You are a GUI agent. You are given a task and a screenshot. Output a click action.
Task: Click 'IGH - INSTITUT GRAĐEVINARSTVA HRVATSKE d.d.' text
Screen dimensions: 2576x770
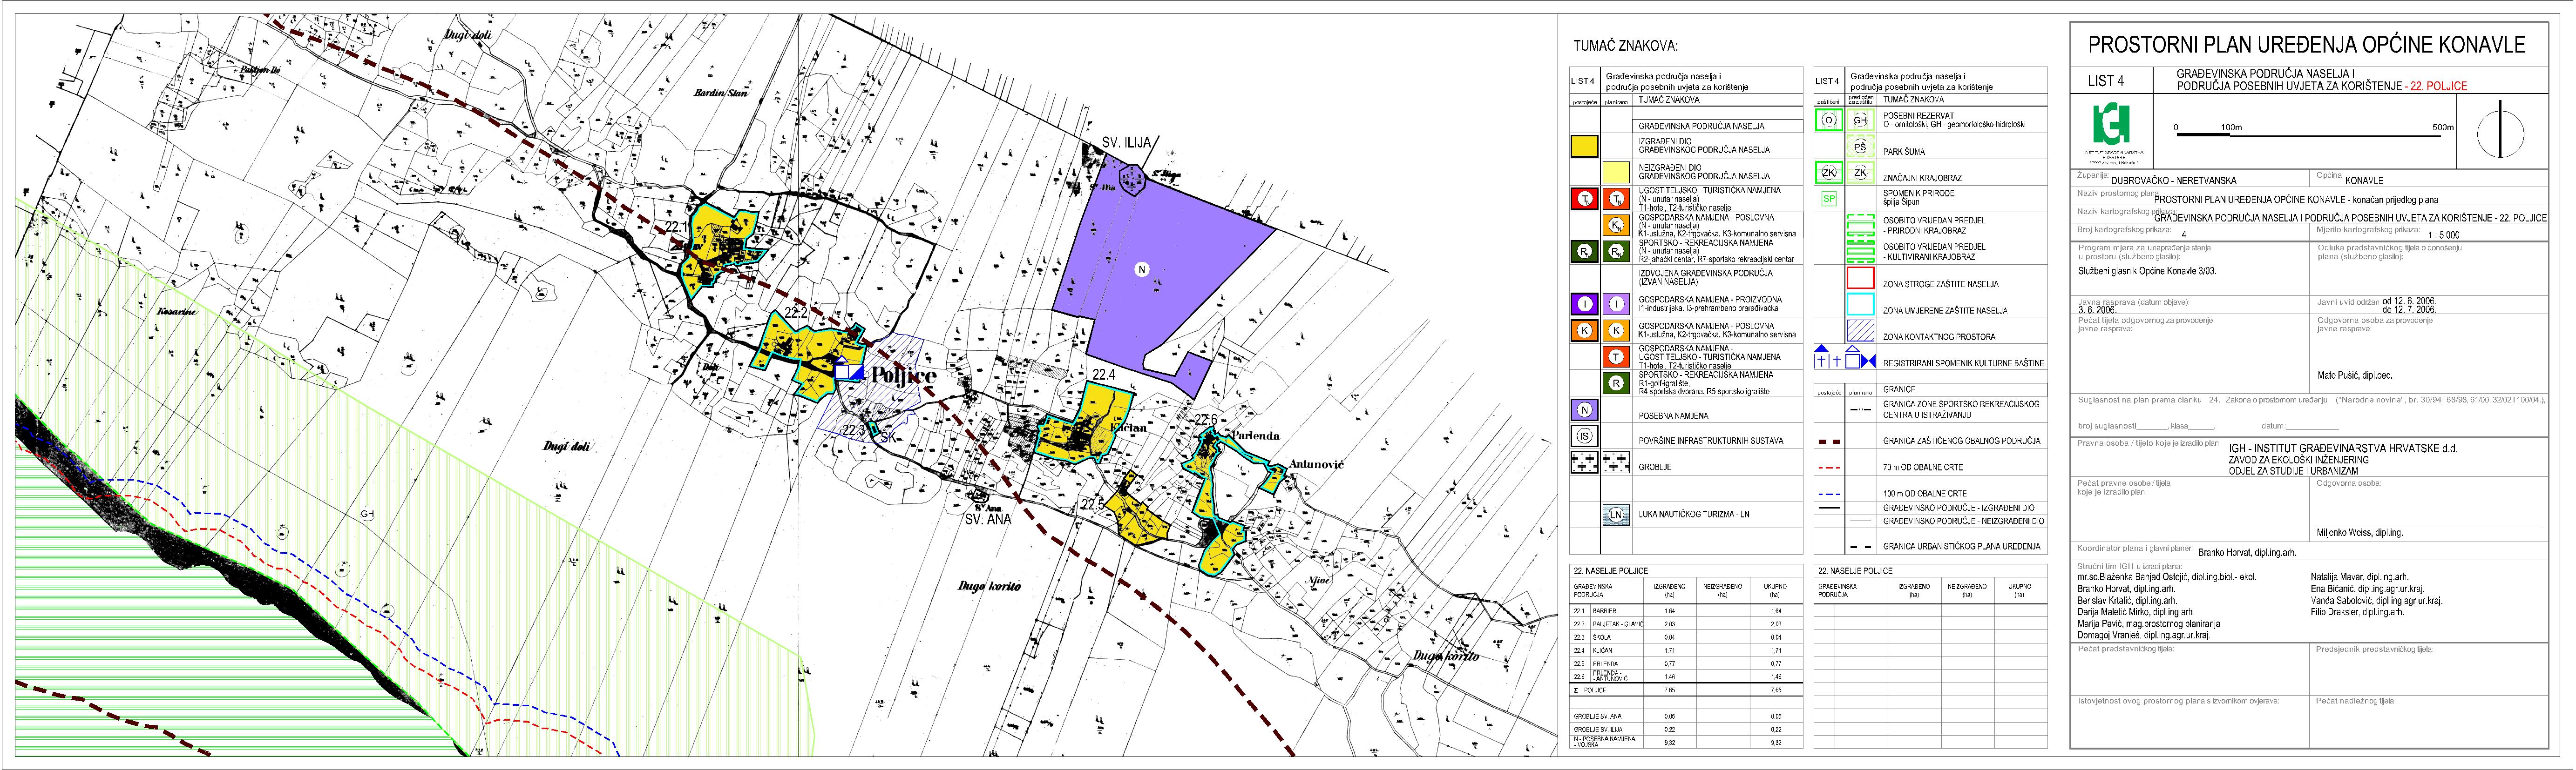(2343, 449)
